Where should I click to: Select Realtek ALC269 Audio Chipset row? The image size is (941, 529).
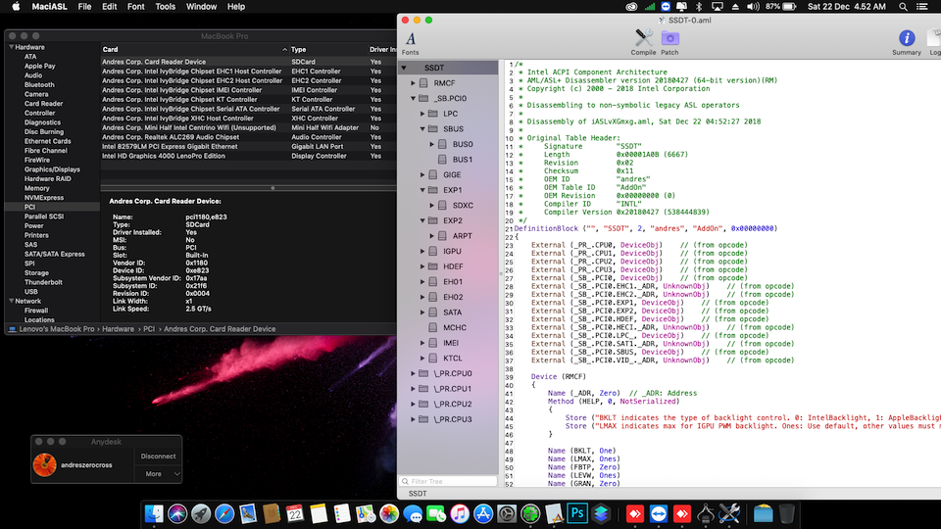(x=248, y=137)
